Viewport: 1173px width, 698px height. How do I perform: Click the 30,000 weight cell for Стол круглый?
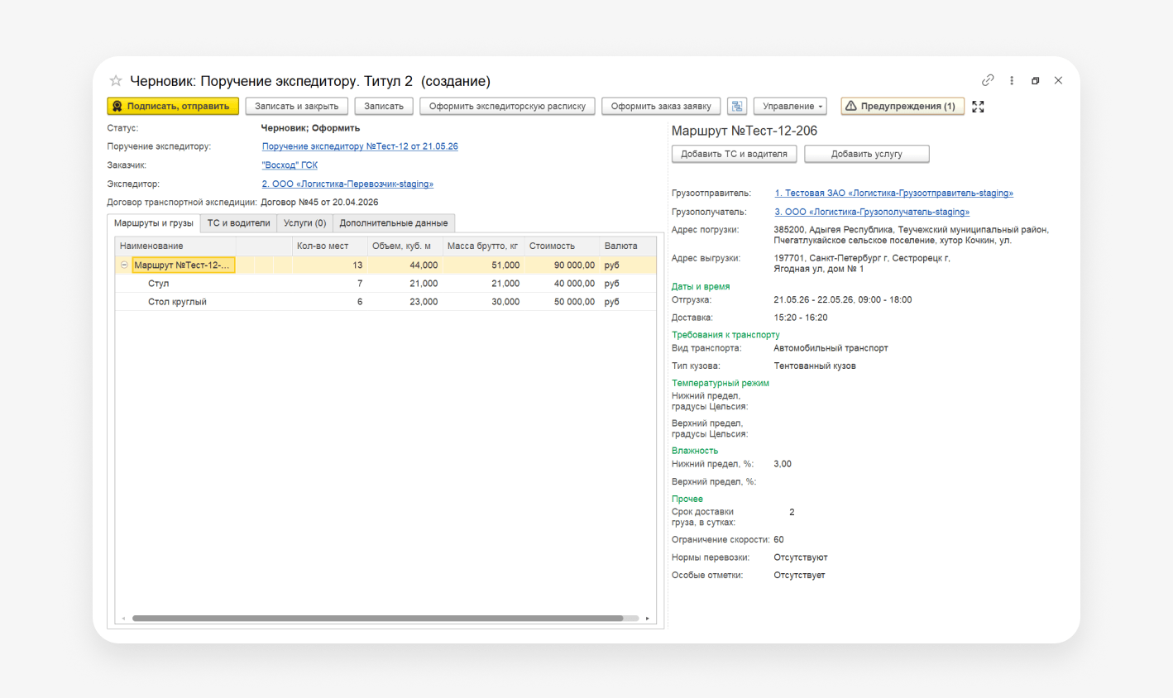click(x=484, y=302)
